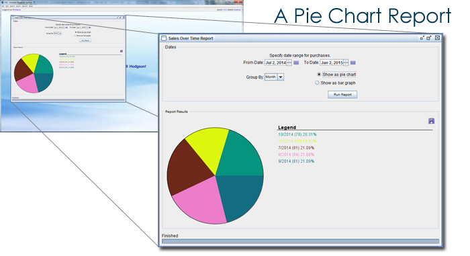This screenshot has width=470, height=256.
Task: Maximize the enlarged Sales Over Time Report window
Action: (429, 38)
